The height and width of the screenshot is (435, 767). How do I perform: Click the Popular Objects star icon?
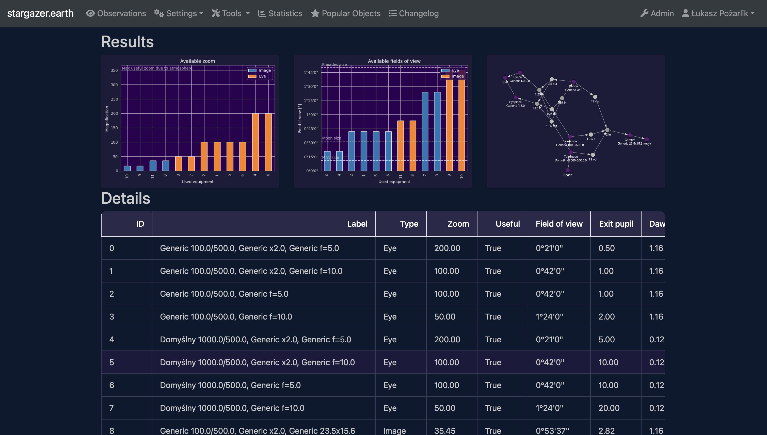pyautogui.click(x=315, y=13)
